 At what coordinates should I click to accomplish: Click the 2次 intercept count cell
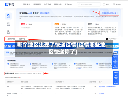tap(95, 87)
